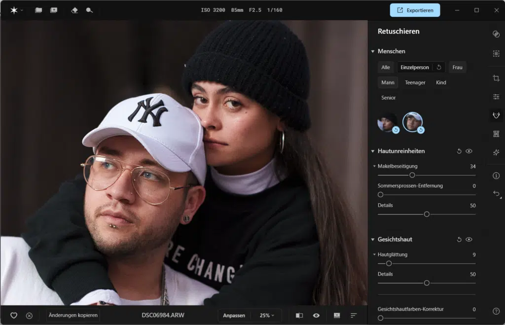Open the face retouch panel icon
Image resolution: width=505 pixels, height=325 pixels.
pyautogui.click(x=496, y=115)
